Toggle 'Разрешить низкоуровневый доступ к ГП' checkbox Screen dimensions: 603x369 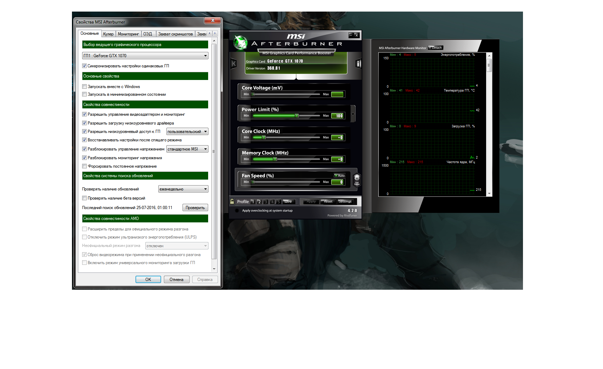click(x=84, y=132)
